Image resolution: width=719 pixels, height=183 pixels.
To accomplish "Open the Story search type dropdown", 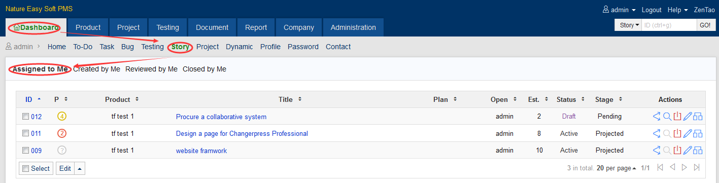I will click(x=628, y=25).
